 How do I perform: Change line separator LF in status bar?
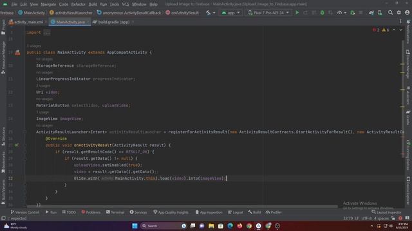(357, 218)
